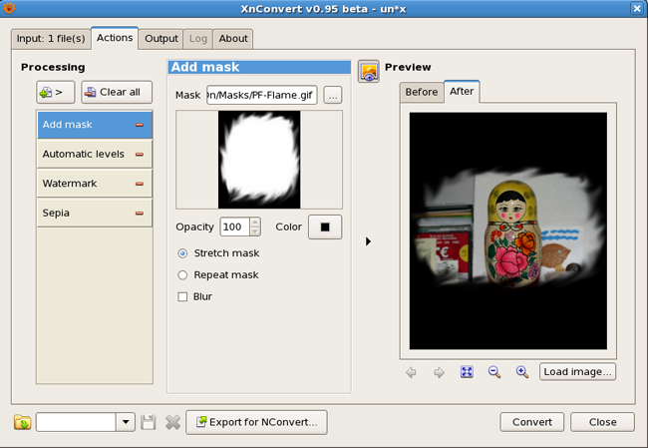Open the black mask Color swatch
Viewport: 648px width, 448px height.
[324, 227]
